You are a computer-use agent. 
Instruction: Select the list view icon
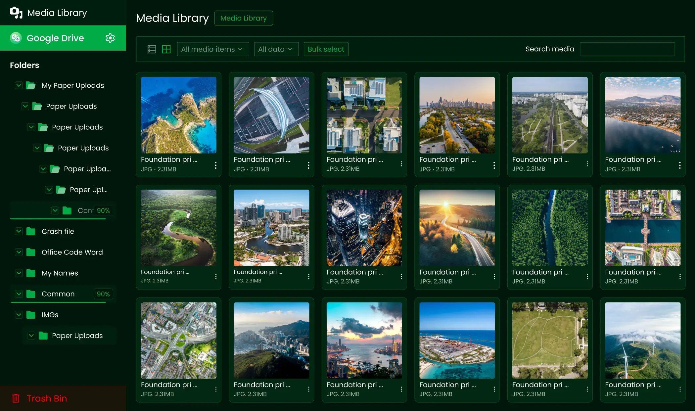[152, 49]
